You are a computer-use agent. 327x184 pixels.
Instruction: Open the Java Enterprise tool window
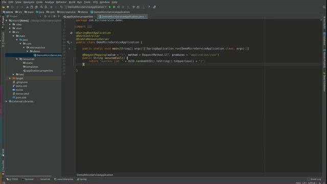click(63, 179)
